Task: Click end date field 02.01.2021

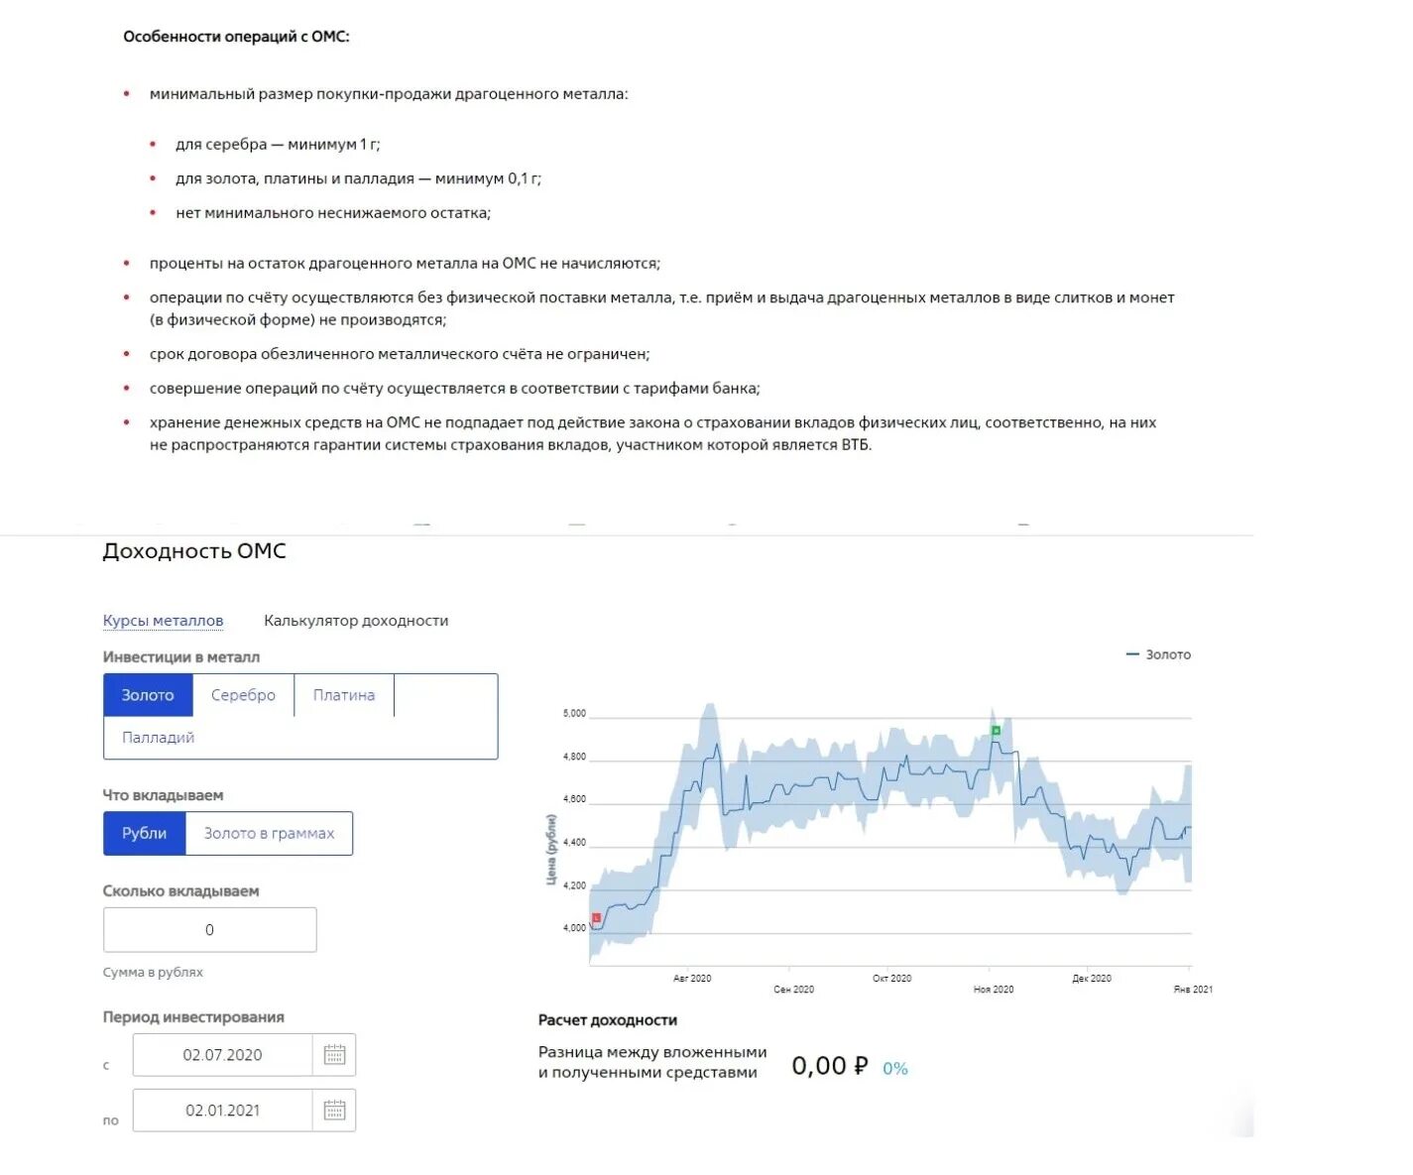Action: click(222, 1111)
